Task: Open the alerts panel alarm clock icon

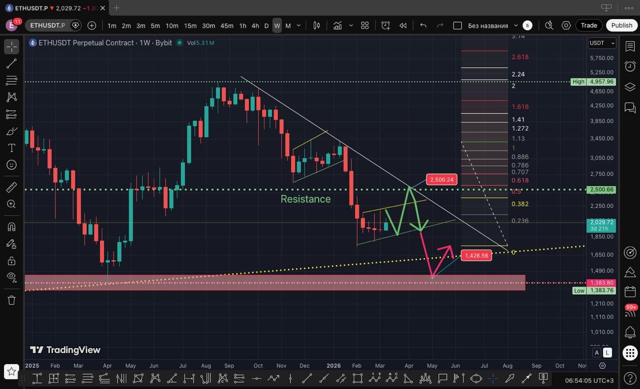Action: (x=630, y=66)
